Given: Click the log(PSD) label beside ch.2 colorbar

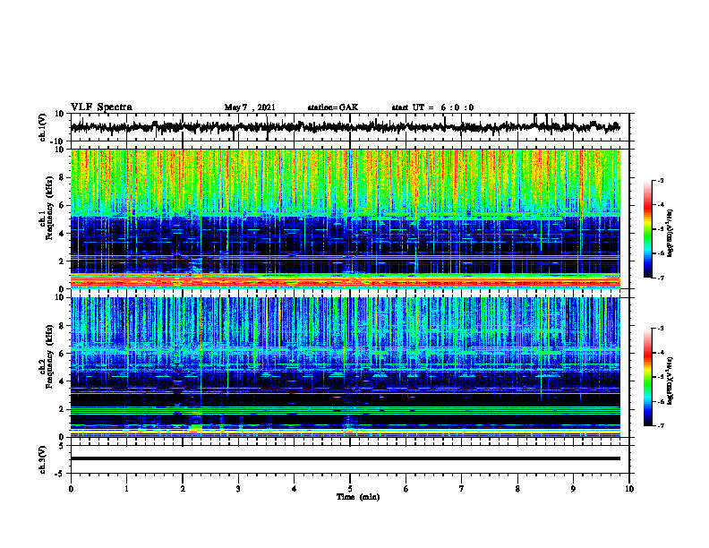Looking at the screenshot, I should click(671, 381).
